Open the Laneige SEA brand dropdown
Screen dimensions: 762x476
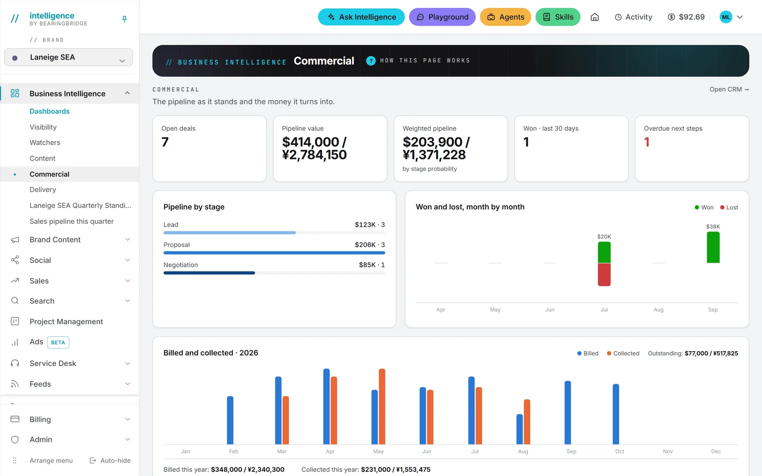point(68,57)
